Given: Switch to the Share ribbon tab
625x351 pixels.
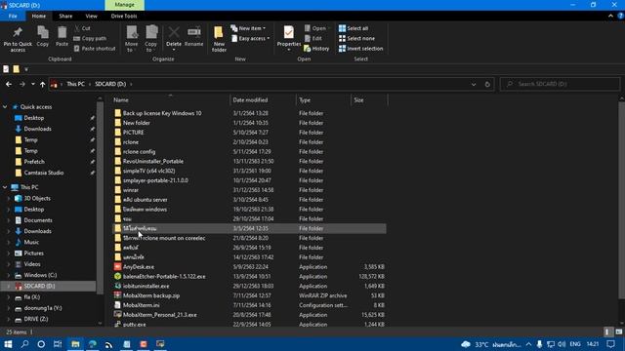Looking at the screenshot, I should [x=65, y=16].
